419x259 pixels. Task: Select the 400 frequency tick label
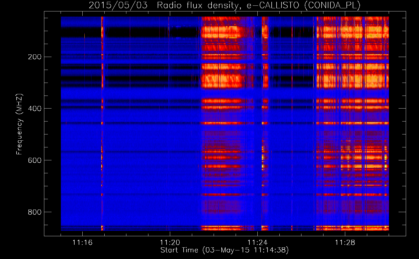tap(34, 109)
